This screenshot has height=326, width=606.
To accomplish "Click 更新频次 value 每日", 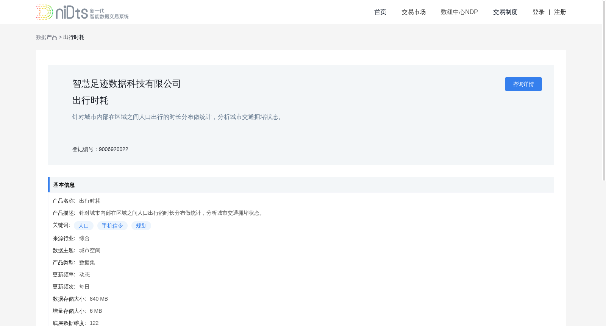I will 84,287.
